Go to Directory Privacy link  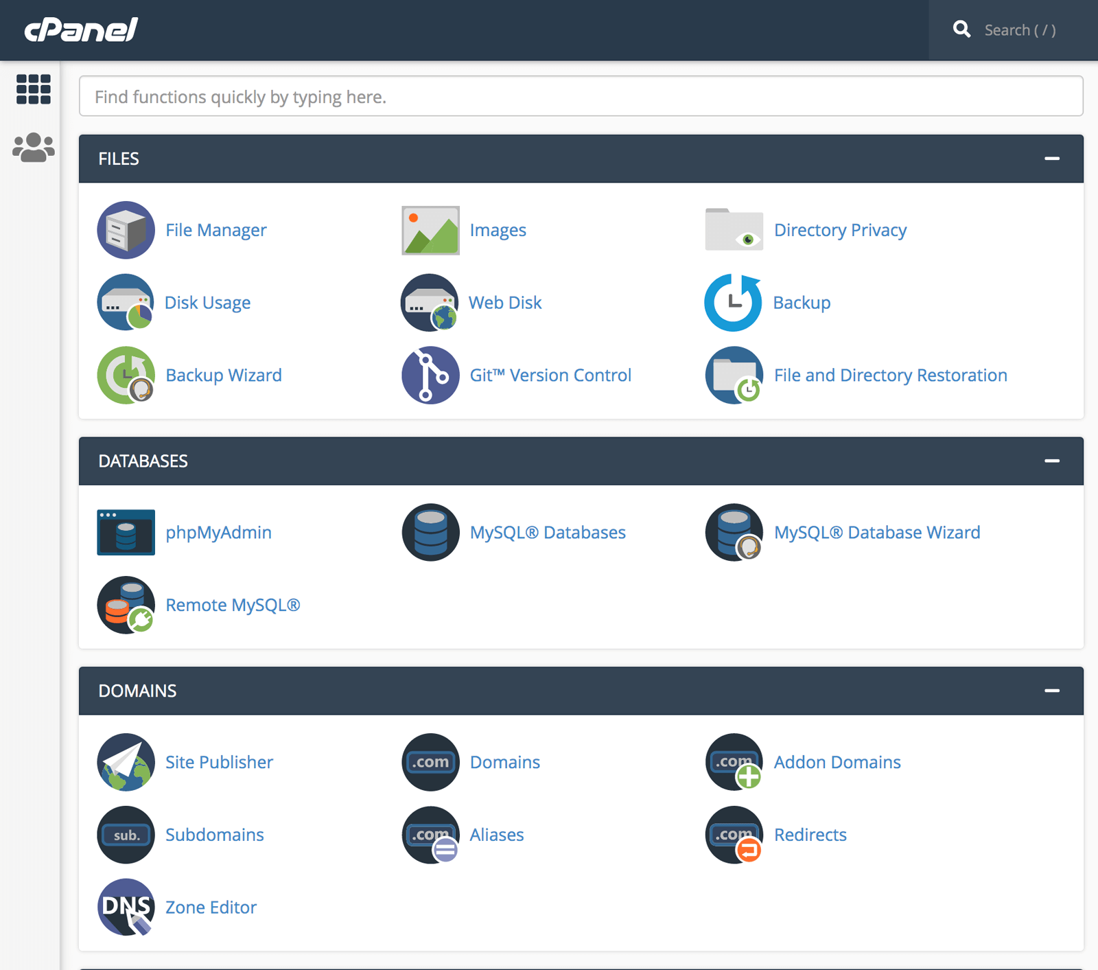(x=841, y=230)
